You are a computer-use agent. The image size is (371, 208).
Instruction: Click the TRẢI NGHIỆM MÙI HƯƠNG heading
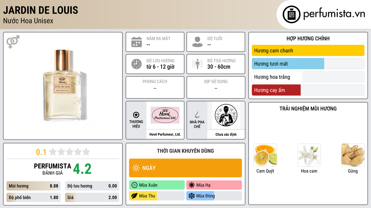(308, 108)
